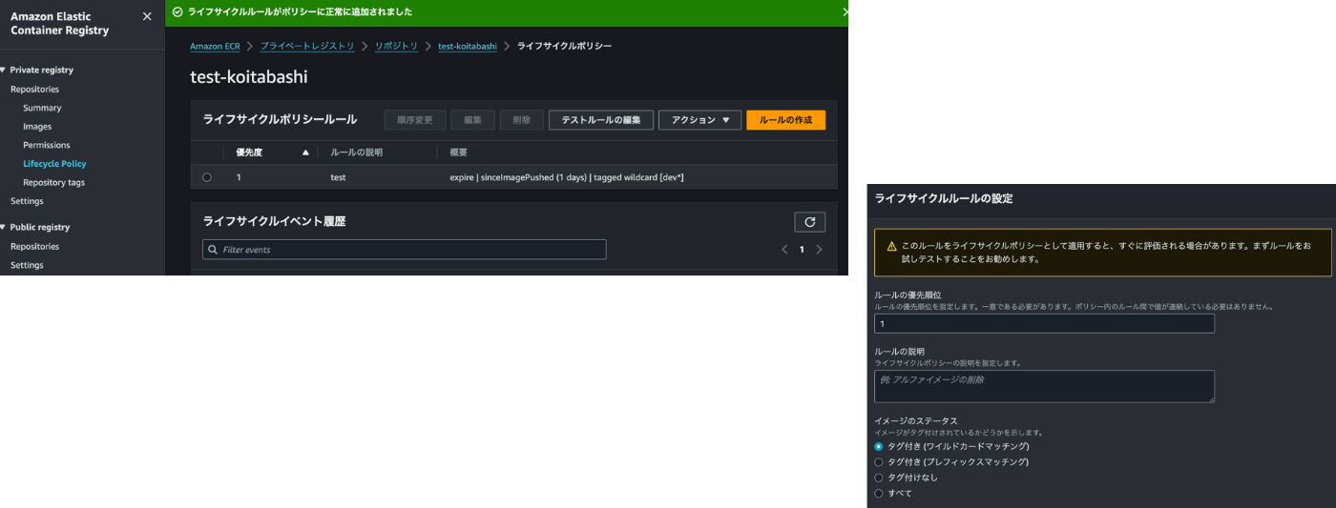1336x508 pixels.
Task: Click the 編集 button
Action: click(472, 120)
